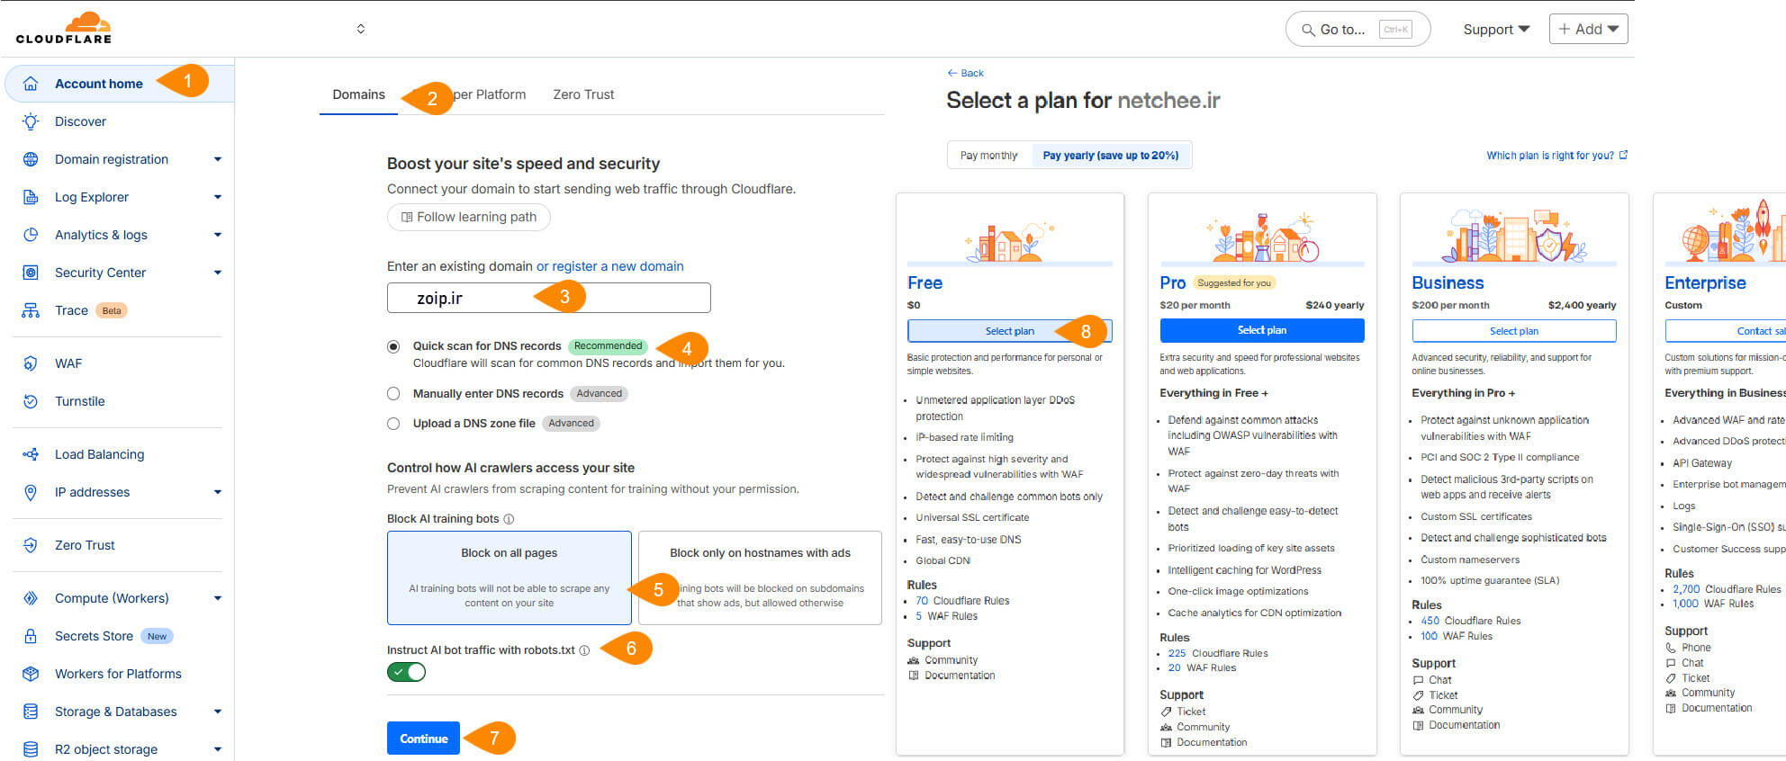
Task: Select Manually enter DNS records
Action: [393, 393]
